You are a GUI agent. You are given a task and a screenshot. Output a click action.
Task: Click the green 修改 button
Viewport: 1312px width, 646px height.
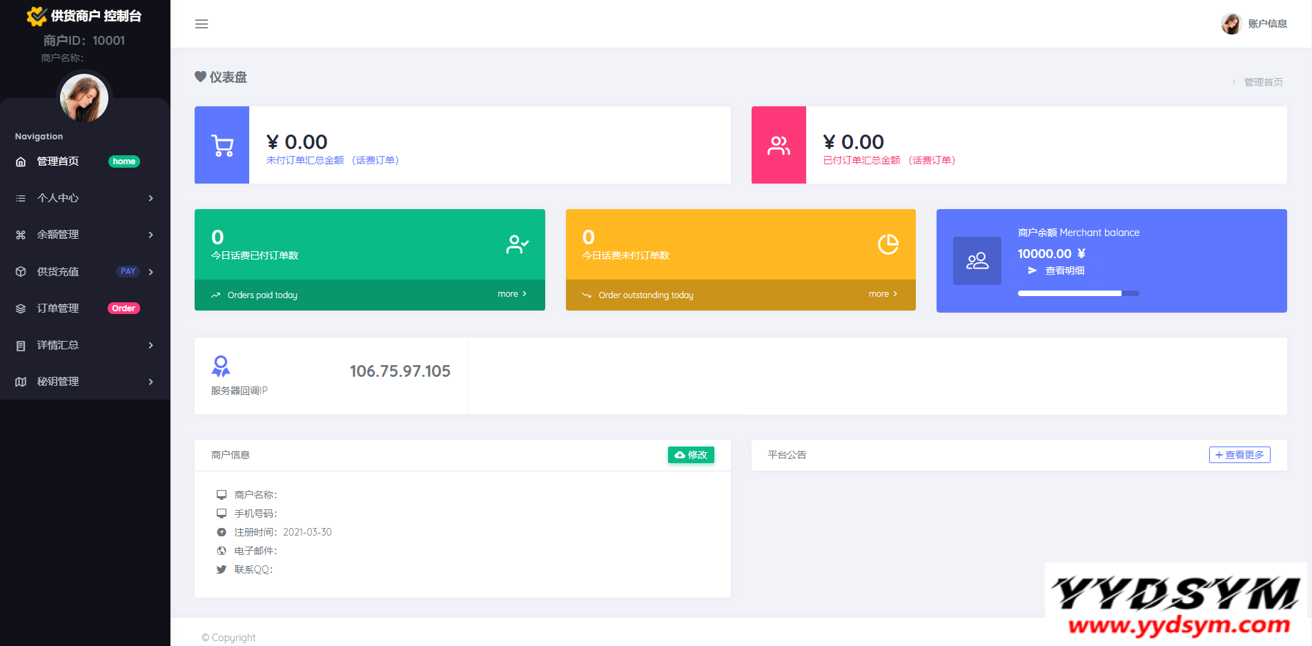(x=691, y=455)
